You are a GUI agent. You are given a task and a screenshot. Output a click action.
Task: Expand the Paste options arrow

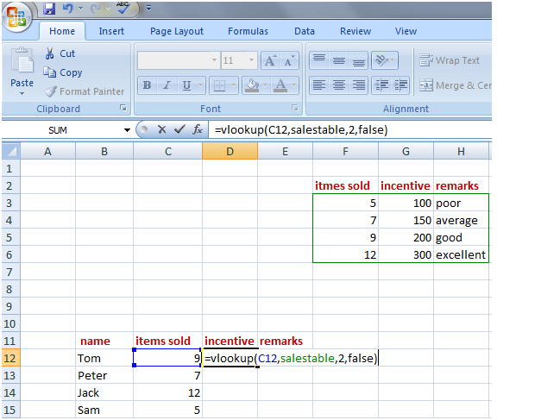point(22,93)
